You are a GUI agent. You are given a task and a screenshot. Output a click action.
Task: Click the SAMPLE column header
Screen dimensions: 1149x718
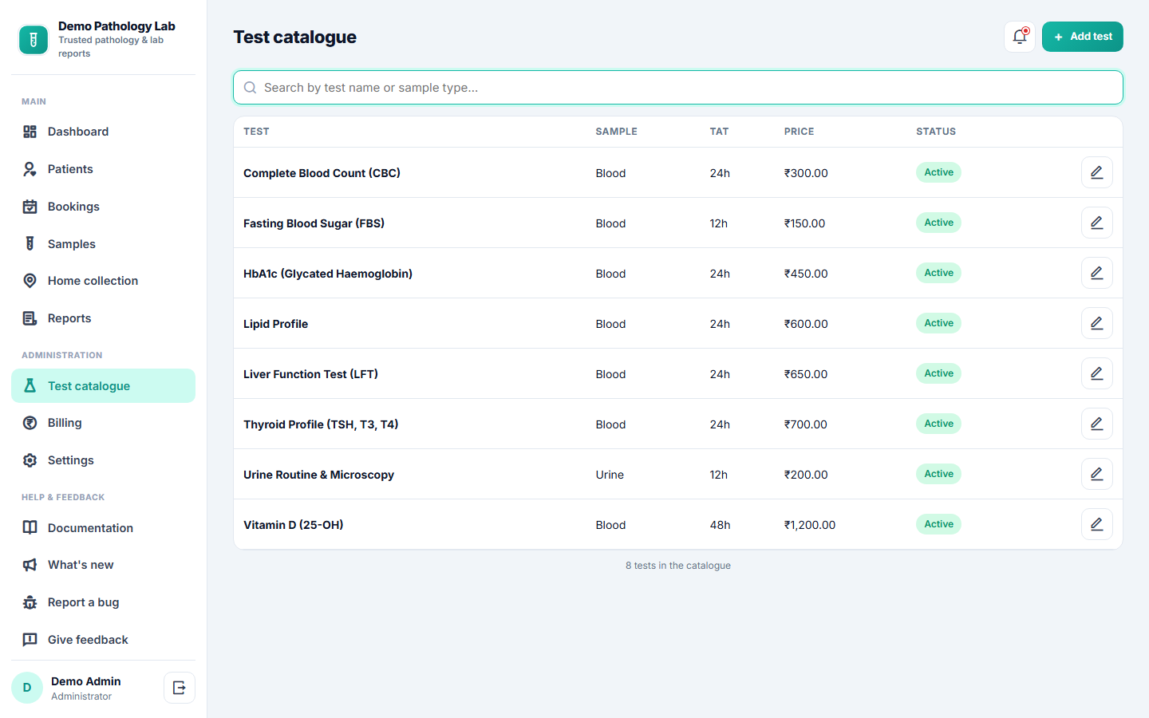coord(616,132)
